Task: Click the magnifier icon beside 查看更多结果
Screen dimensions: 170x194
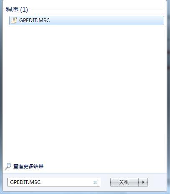Action: coord(8,166)
